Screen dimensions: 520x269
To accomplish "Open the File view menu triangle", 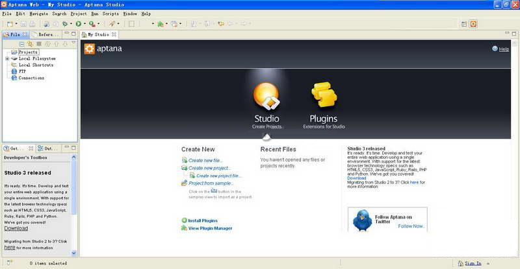I will click(73, 43).
